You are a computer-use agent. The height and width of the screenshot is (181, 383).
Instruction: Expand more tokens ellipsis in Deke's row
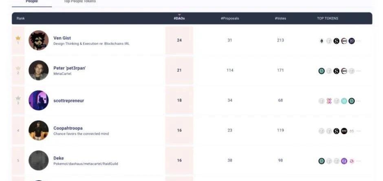pyautogui.click(x=359, y=161)
